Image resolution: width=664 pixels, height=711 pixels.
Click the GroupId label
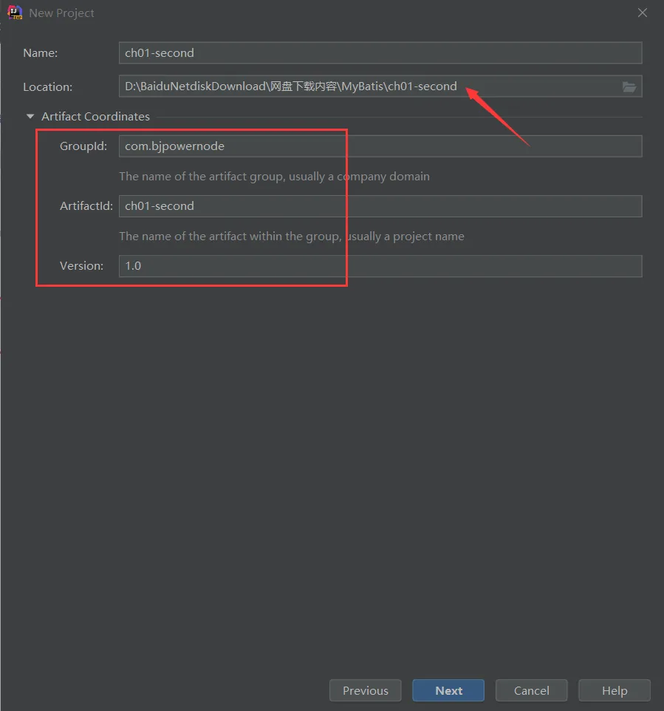tap(83, 146)
